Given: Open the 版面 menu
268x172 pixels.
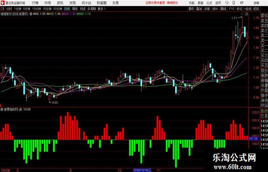Looking at the screenshot, I should click(x=200, y=3).
